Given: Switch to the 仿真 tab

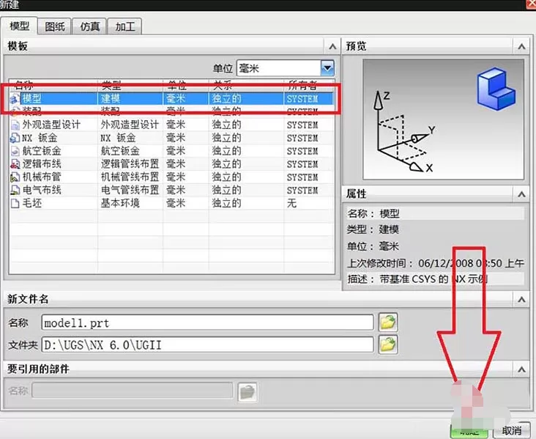Looking at the screenshot, I should pyautogui.click(x=89, y=26).
